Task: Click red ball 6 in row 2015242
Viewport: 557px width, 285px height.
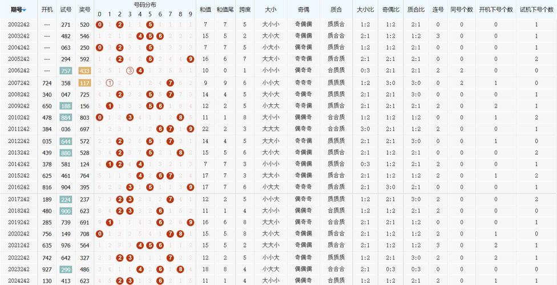Action: [x=160, y=176]
